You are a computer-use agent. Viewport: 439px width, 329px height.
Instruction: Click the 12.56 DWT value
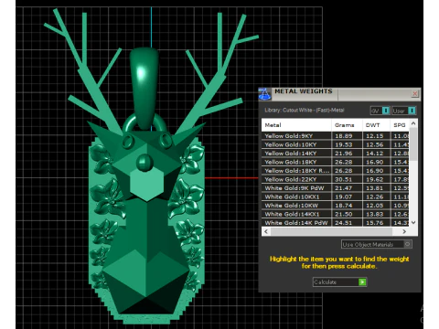pyautogui.click(x=375, y=144)
